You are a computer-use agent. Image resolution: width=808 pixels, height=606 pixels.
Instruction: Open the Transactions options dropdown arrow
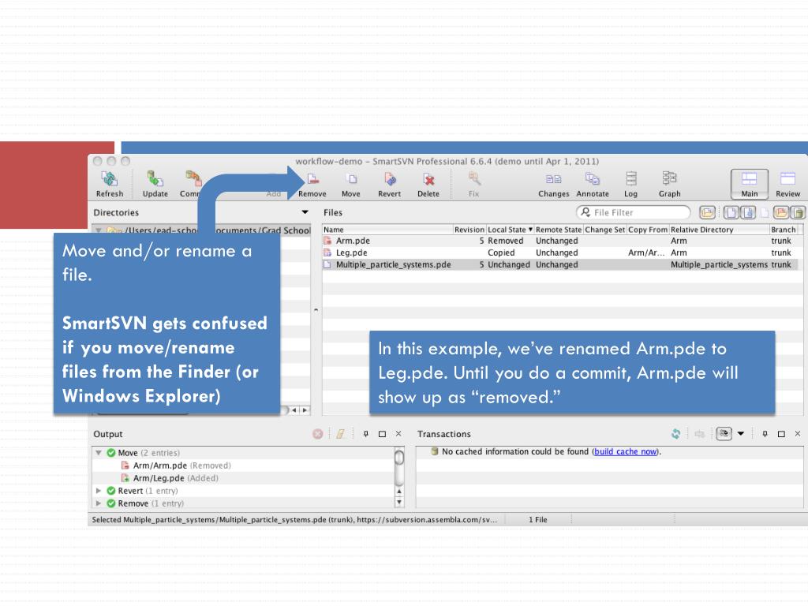741,434
